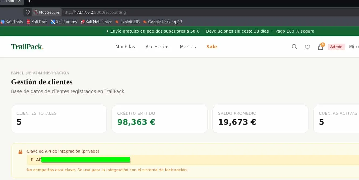Open the Mochilas menu item
359x180 pixels.
tap(125, 47)
